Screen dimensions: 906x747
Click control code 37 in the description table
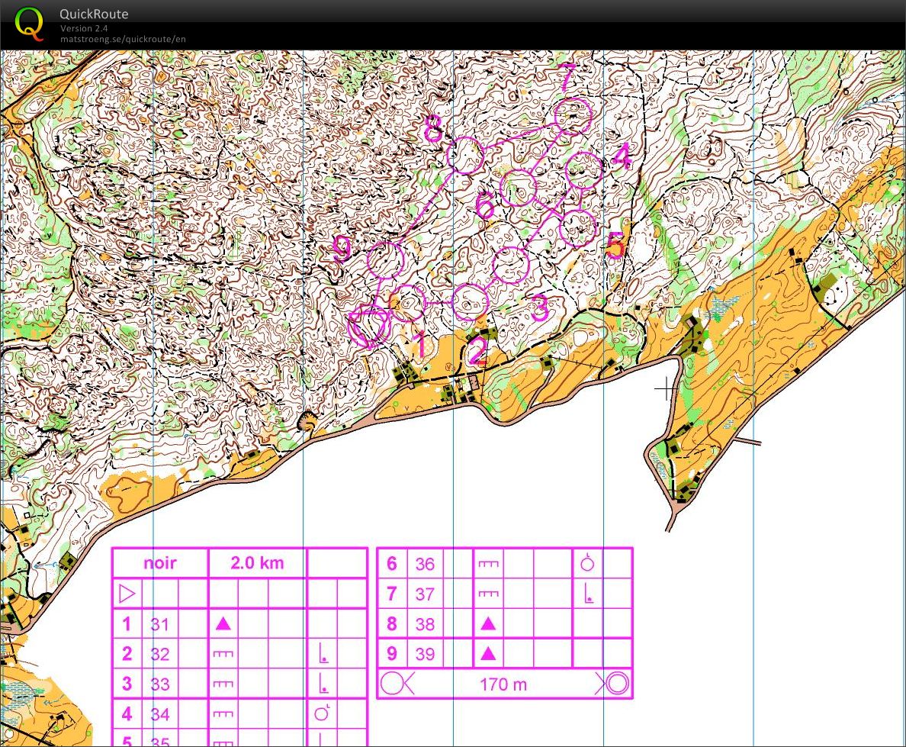coord(425,594)
